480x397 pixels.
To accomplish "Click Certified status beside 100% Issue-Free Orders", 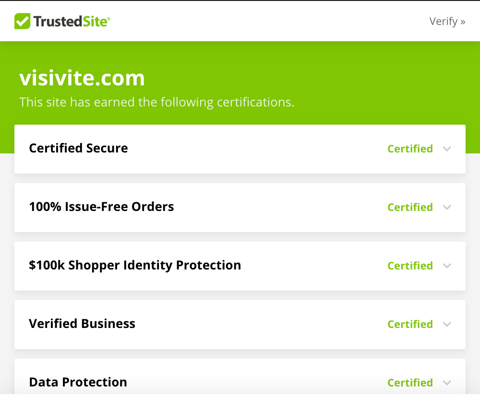I will (410, 207).
